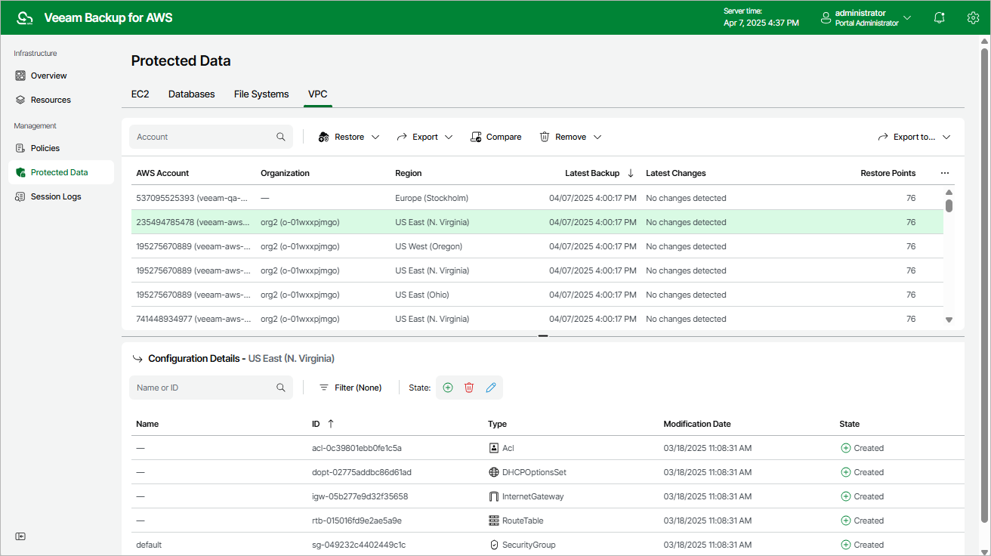View Session Logs from the sidebar
Viewport: 991px width, 556px height.
tap(54, 196)
